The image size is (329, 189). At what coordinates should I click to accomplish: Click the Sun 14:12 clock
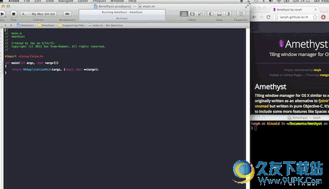(x=301, y=1)
